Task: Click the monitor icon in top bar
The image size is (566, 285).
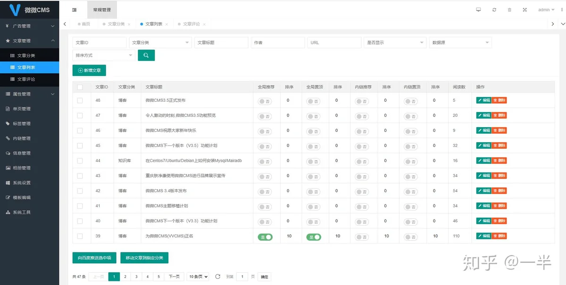Action: click(x=478, y=9)
